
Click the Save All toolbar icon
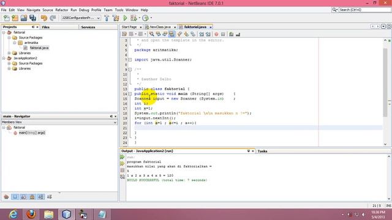[32, 18]
